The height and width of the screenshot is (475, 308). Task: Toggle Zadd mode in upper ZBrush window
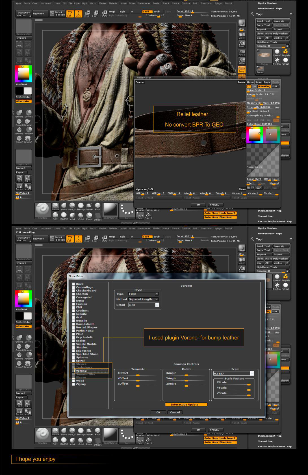point(147,12)
